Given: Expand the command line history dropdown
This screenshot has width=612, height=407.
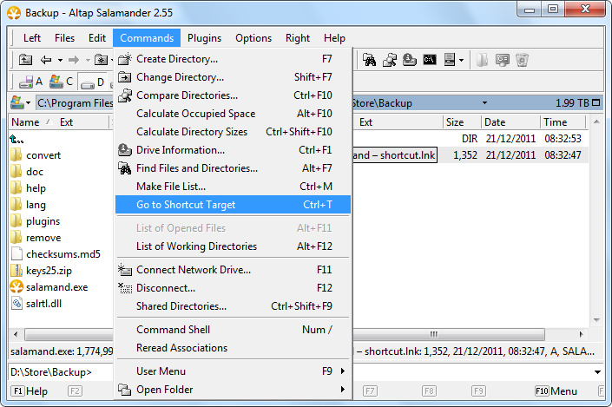Looking at the screenshot, I should tap(597, 372).
